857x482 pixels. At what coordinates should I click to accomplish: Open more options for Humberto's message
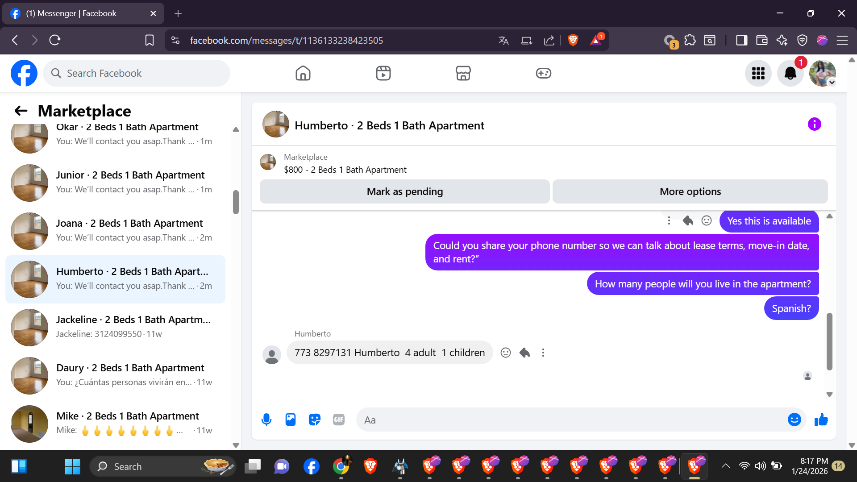coord(543,353)
